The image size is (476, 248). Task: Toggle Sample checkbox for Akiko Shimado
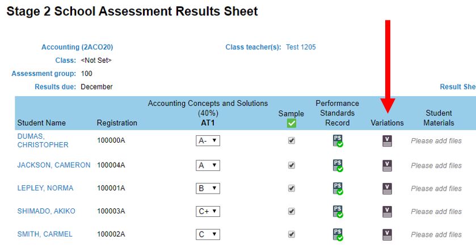[292, 211]
